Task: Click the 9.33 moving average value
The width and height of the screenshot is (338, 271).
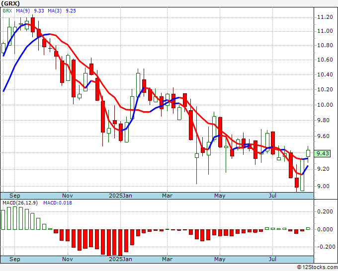Action: [39, 11]
